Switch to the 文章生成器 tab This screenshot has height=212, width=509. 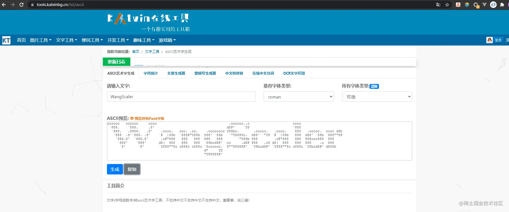176,73
